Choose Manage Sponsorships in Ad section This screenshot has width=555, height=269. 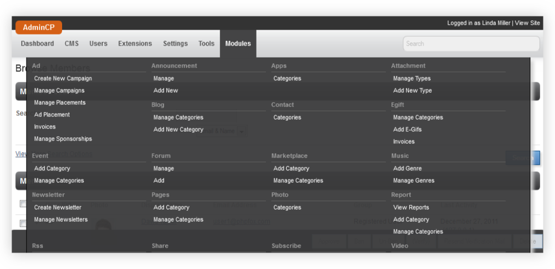(63, 139)
